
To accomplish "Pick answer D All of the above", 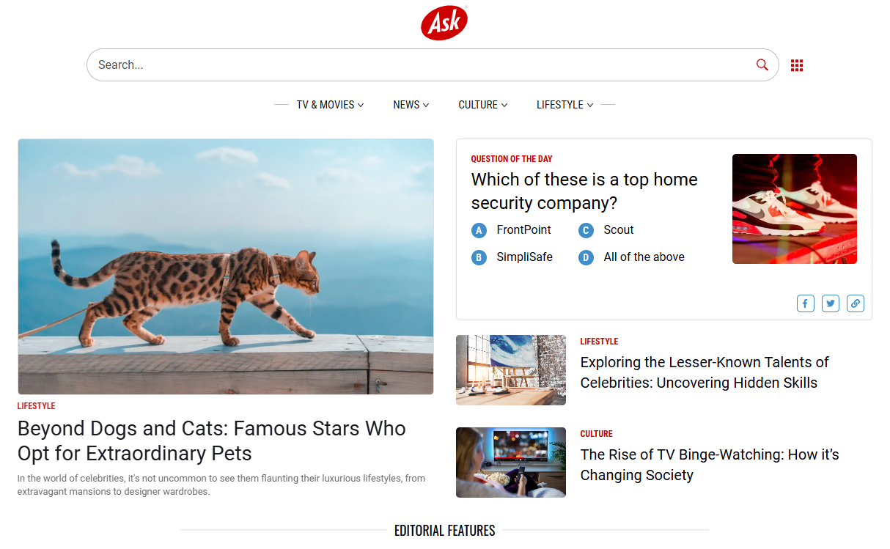I will pos(631,257).
